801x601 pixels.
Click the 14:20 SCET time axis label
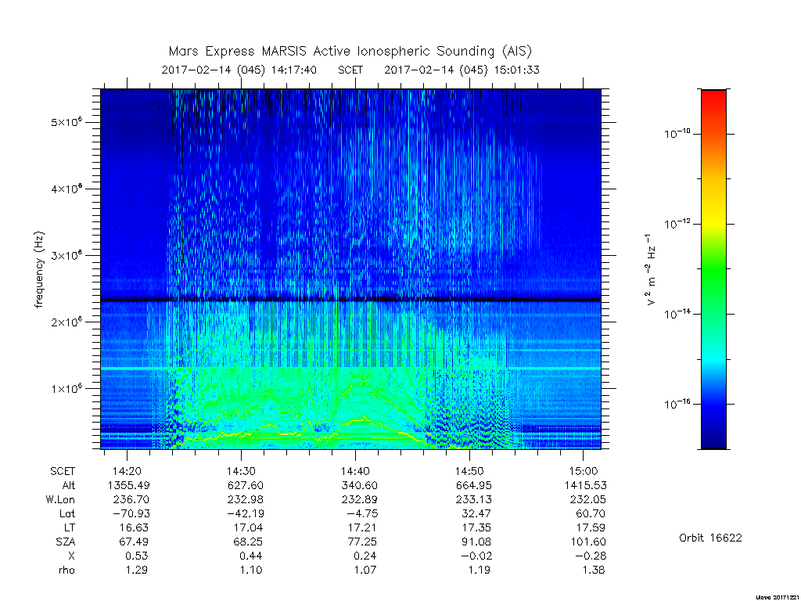click(128, 471)
